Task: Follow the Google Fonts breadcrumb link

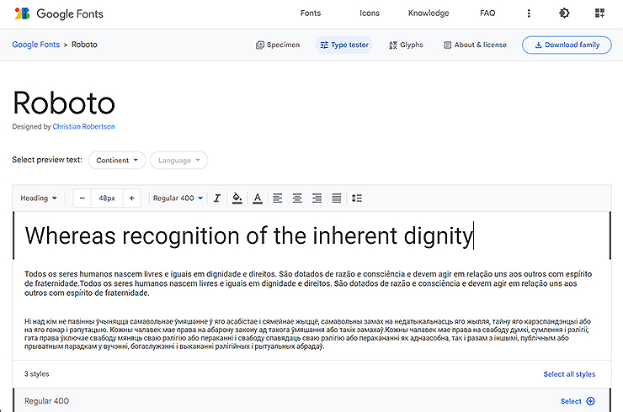Action: click(x=35, y=45)
